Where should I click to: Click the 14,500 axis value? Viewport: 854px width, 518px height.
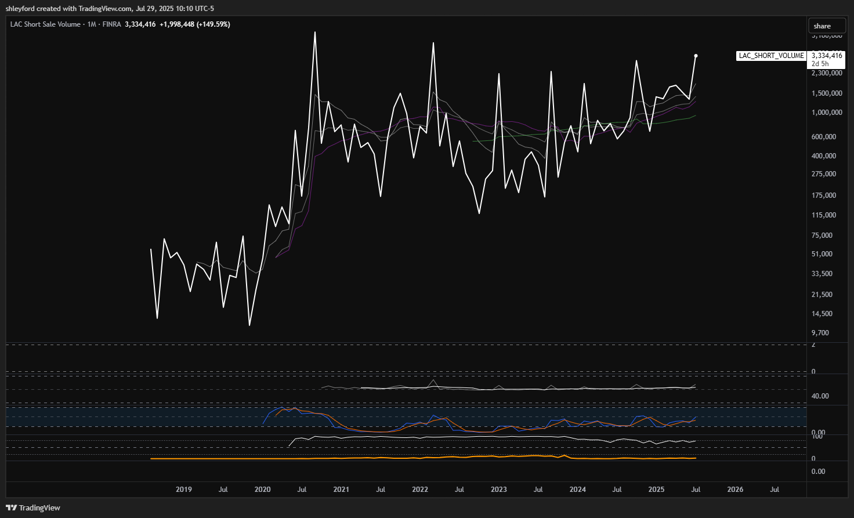[822, 314]
